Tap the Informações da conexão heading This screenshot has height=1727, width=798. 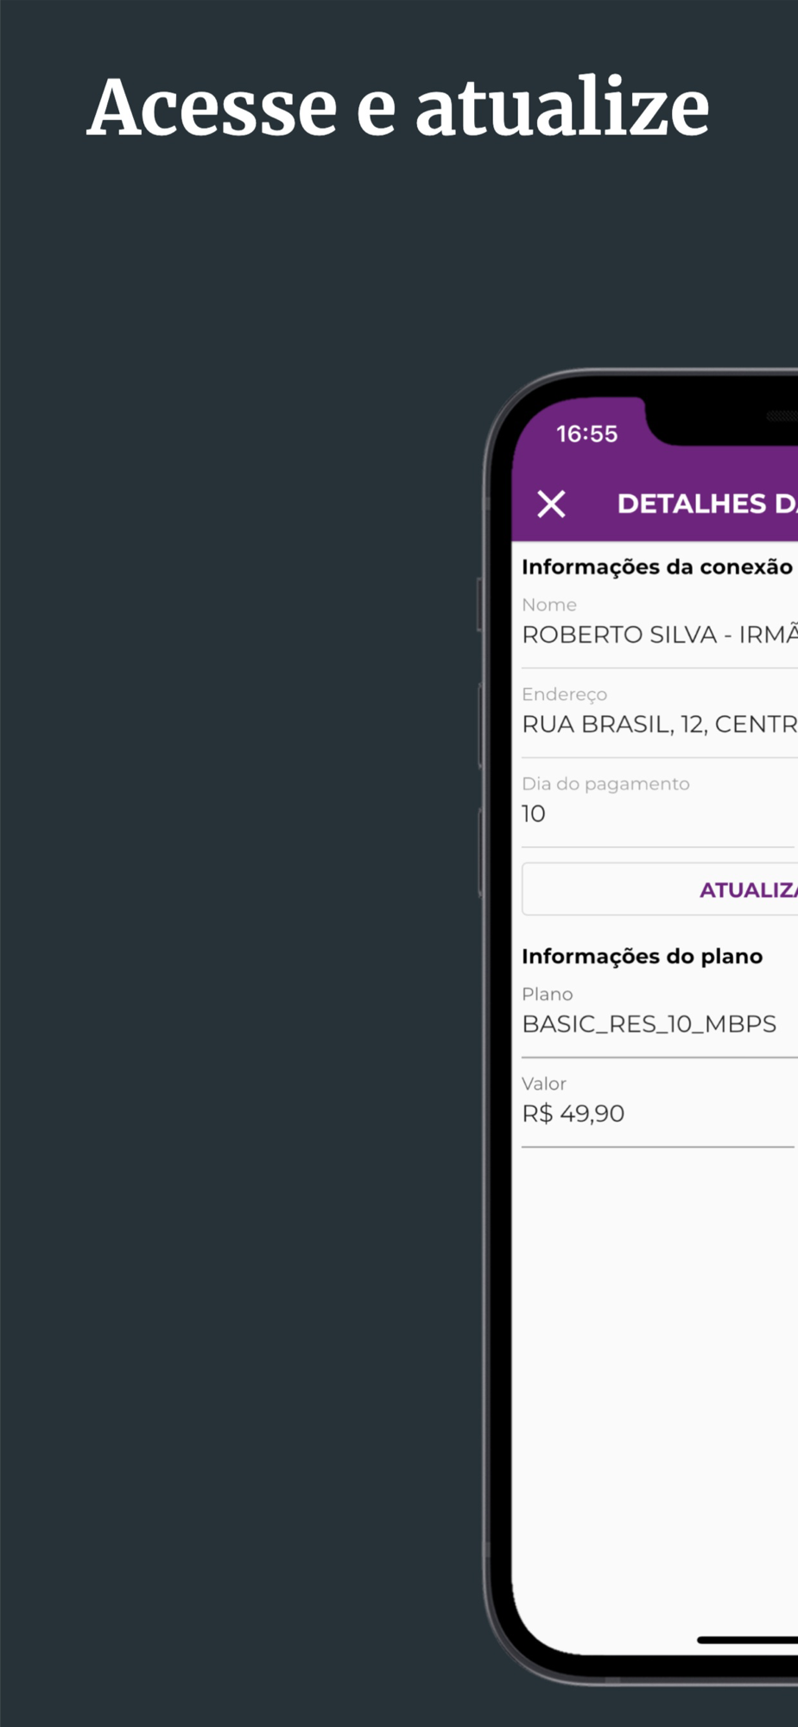point(656,566)
